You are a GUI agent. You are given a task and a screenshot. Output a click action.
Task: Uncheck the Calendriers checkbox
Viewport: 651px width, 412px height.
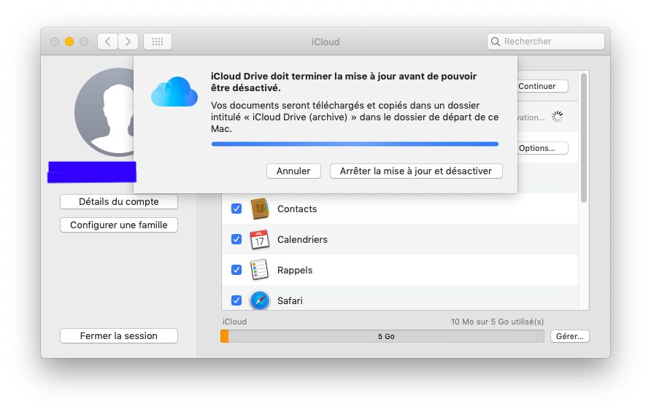pos(236,239)
